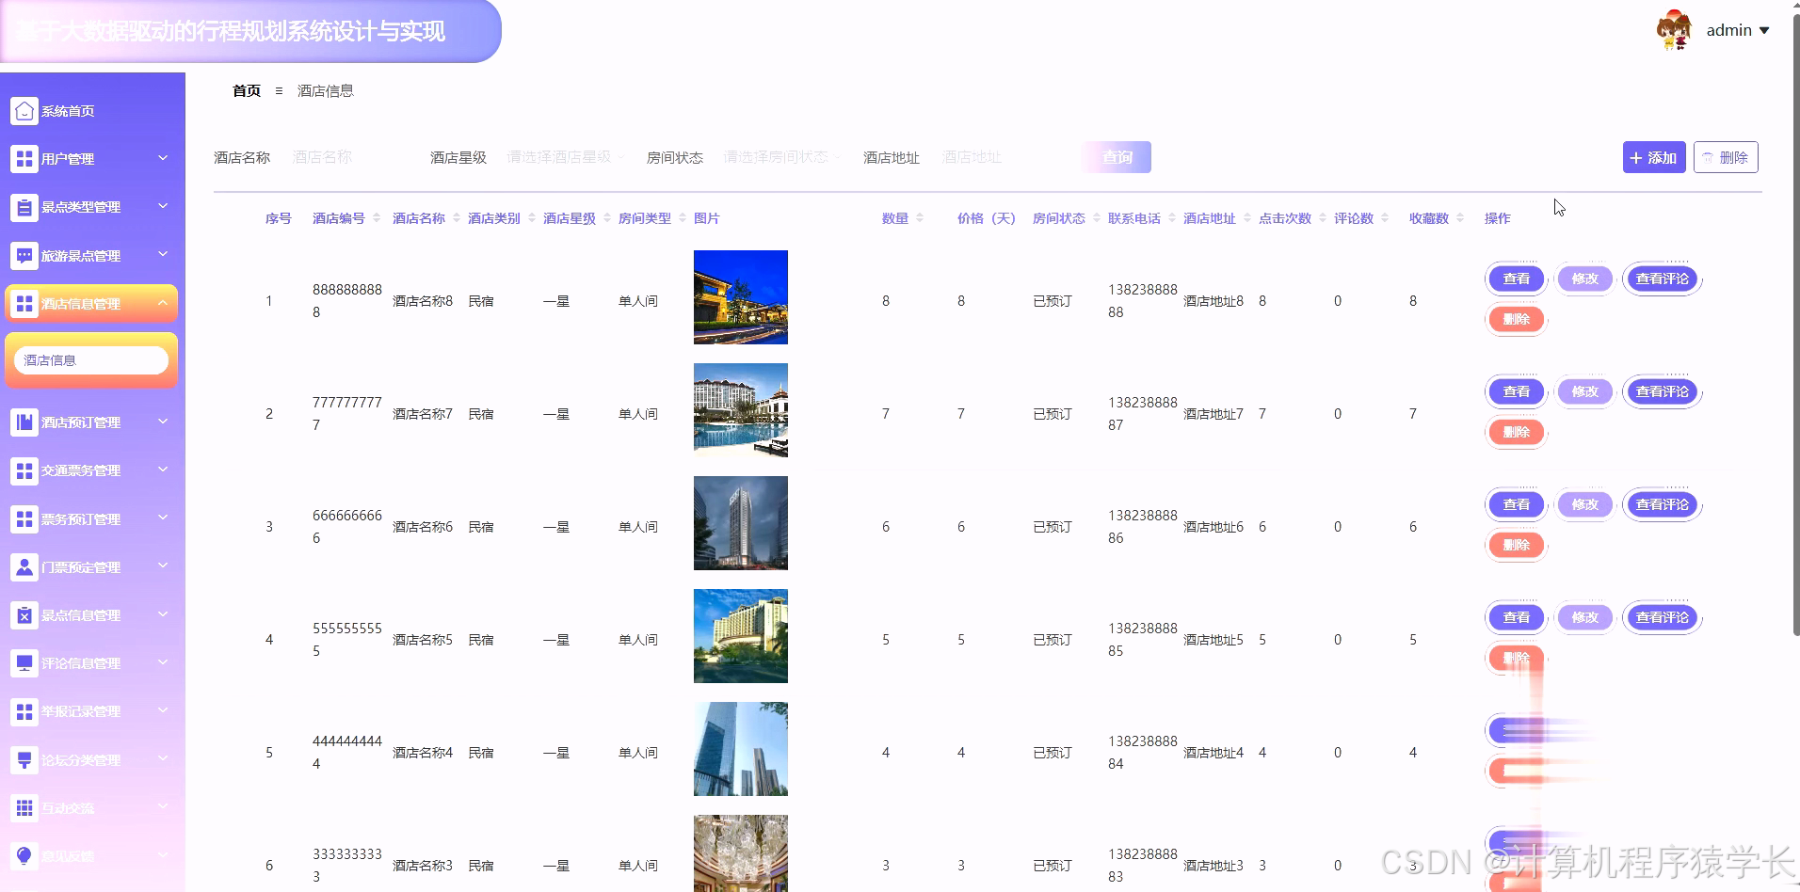The image size is (1800, 892).
Task: Click the 互动交流 grid icon
Action: (x=24, y=807)
